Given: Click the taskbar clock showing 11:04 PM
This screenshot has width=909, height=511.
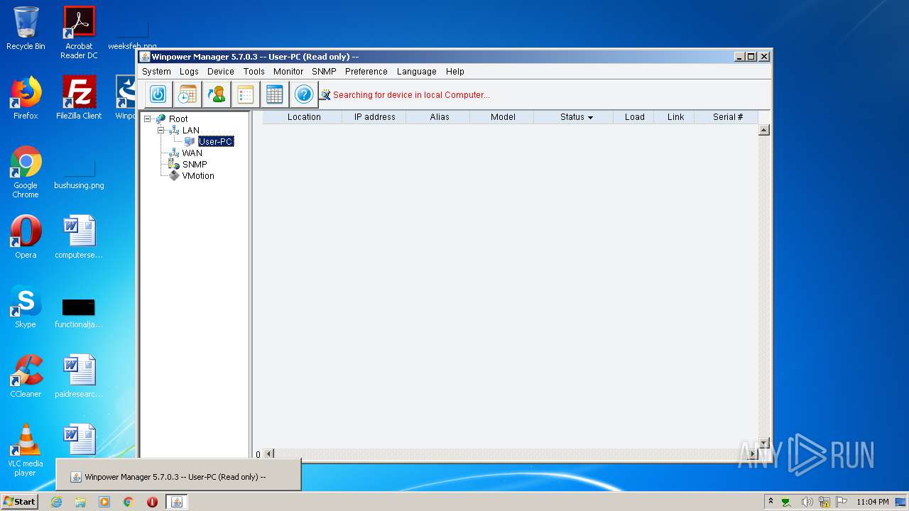Looking at the screenshot, I should [x=873, y=502].
